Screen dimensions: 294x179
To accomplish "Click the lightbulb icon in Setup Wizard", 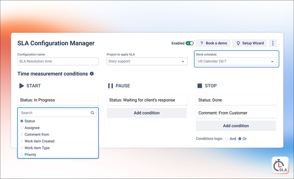I will coord(238,43).
